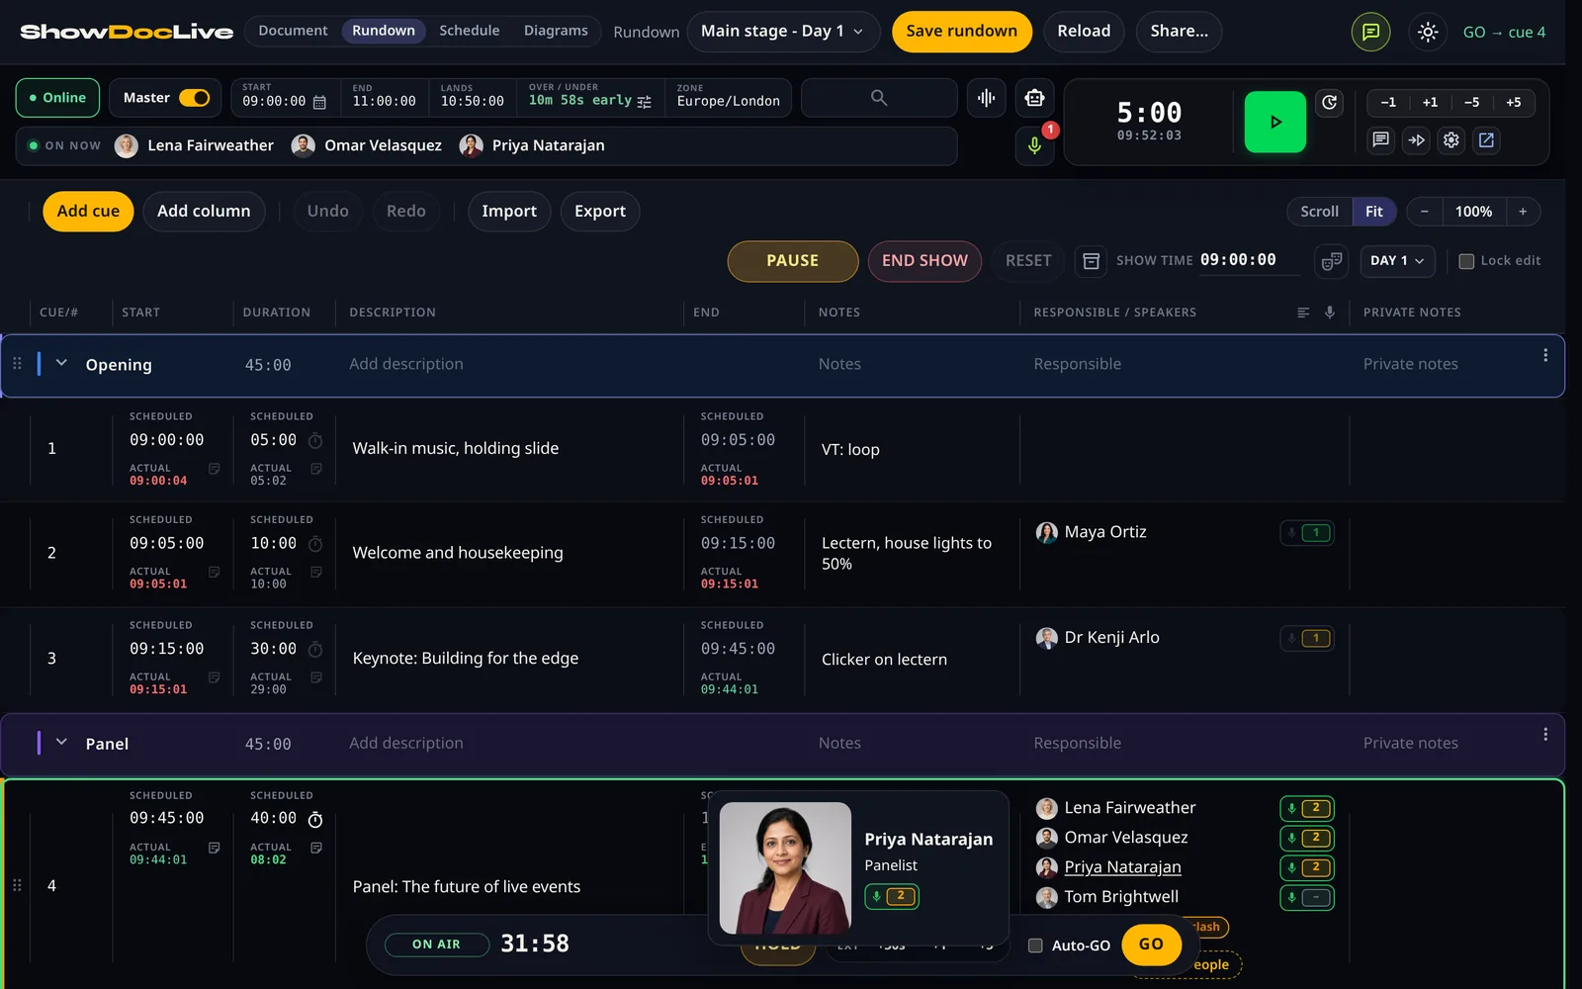Open the Main stage - Day 1 dropdown
Viewport: 1582px width, 989px height.
[x=783, y=32]
